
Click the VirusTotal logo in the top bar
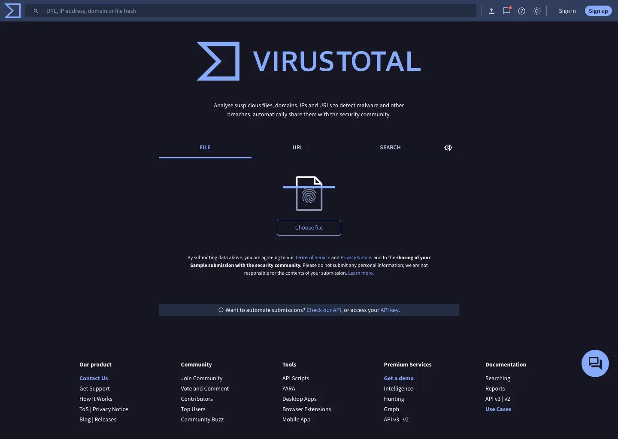coord(12,11)
